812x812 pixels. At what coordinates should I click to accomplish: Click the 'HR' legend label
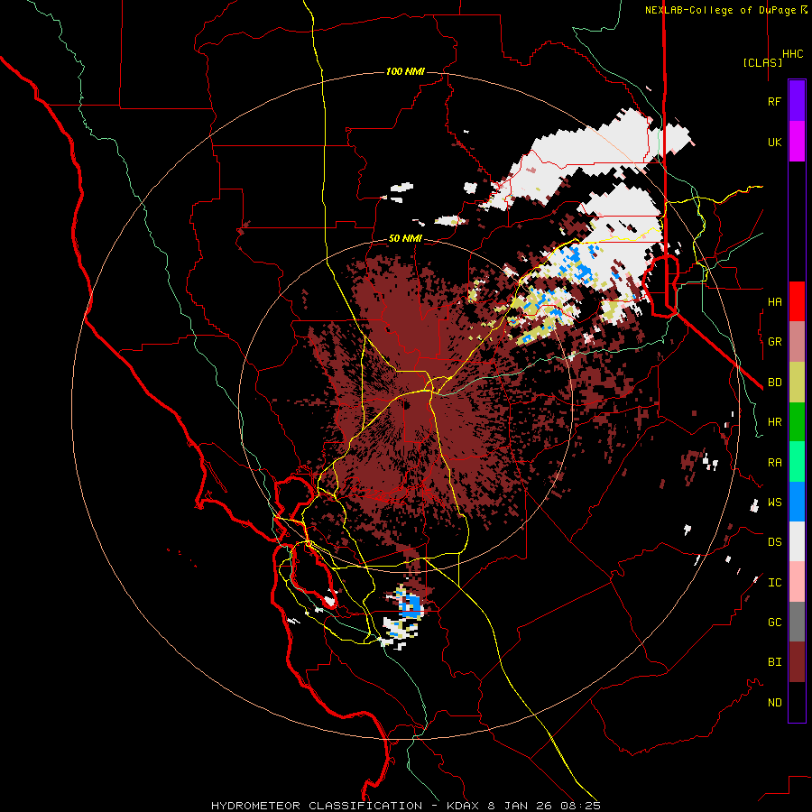tap(774, 422)
